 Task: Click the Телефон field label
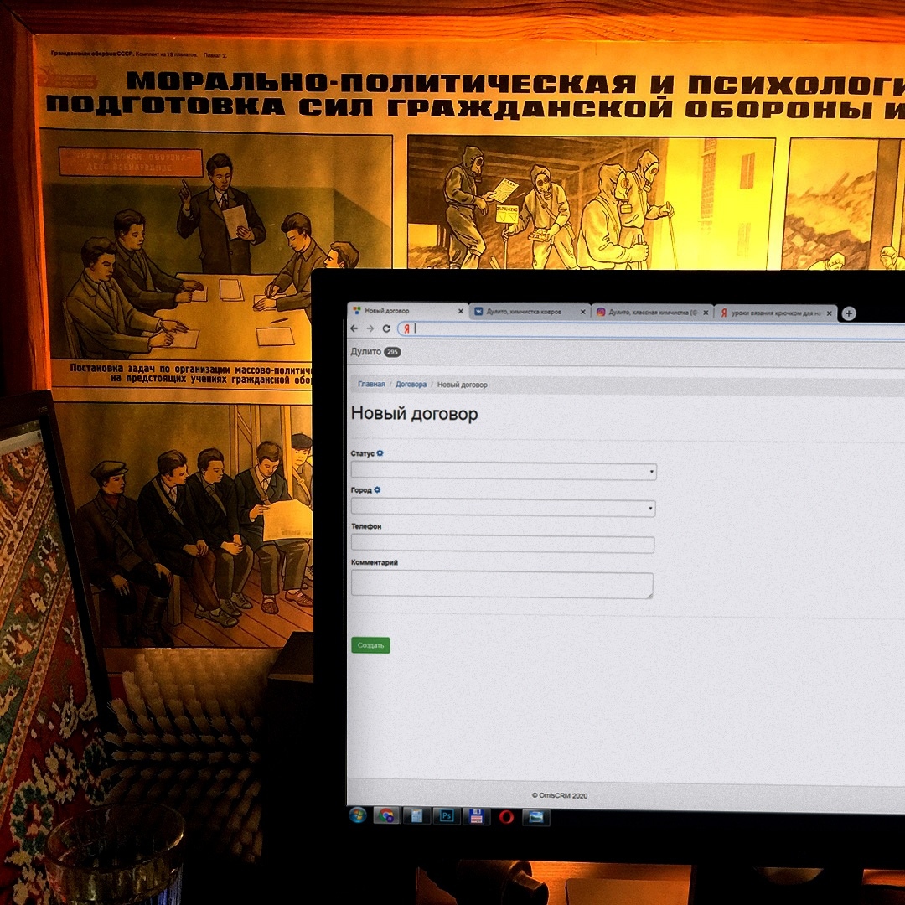pyautogui.click(x=366, y=526)
